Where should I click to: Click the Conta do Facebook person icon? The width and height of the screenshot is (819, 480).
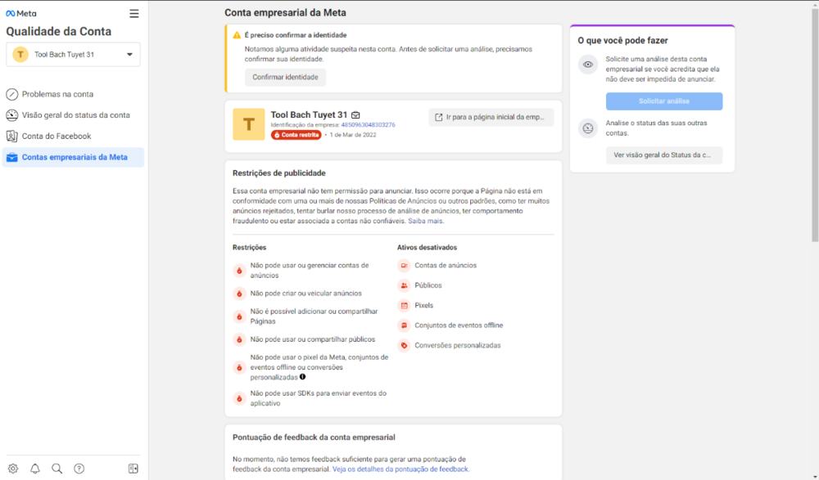[x=12, y=137]
